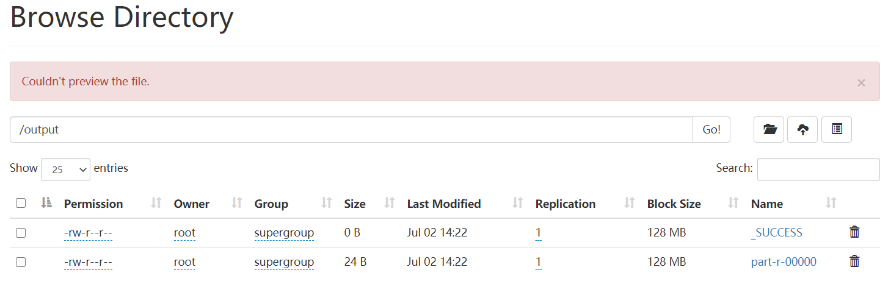Open the _SUCCESS file link
Viewport: 891px width, 281px height.
pos(777,233)
